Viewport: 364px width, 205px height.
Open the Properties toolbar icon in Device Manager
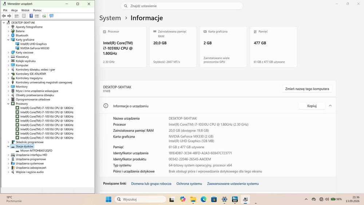[24, 16]
